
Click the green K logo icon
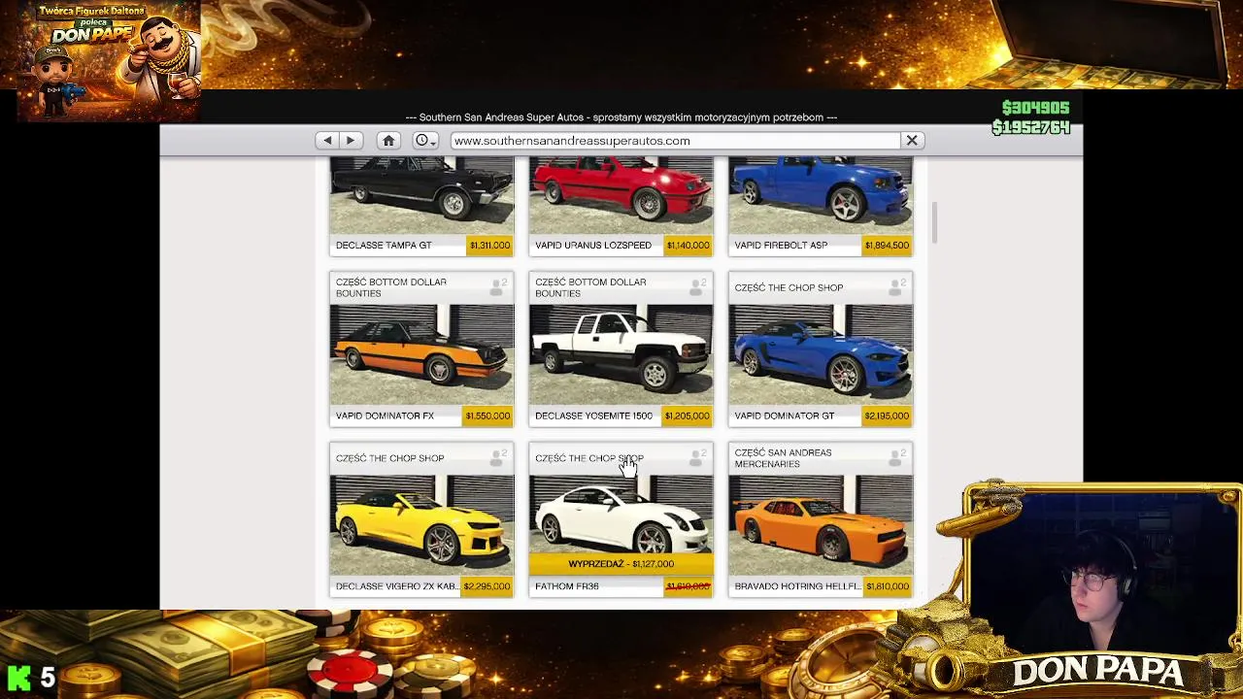coord(18,677)
